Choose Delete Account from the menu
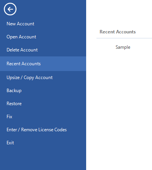Viewport: 152px width, 170px height. [22, 50]
